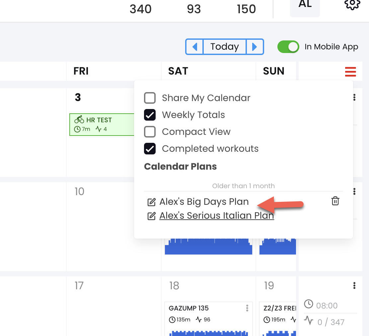Open the GAZUMP 135 workout options dots

click(247, 308)
